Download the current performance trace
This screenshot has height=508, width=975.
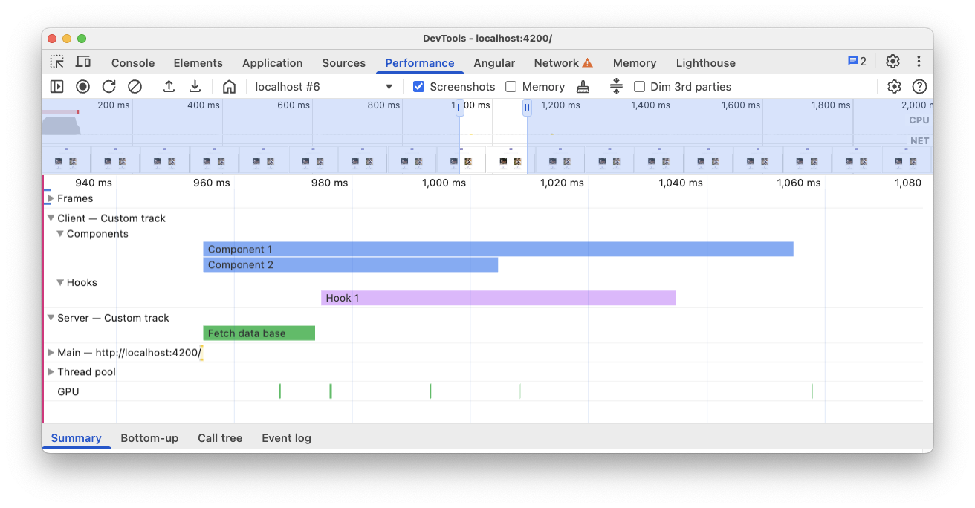click(x=195, y=86)
